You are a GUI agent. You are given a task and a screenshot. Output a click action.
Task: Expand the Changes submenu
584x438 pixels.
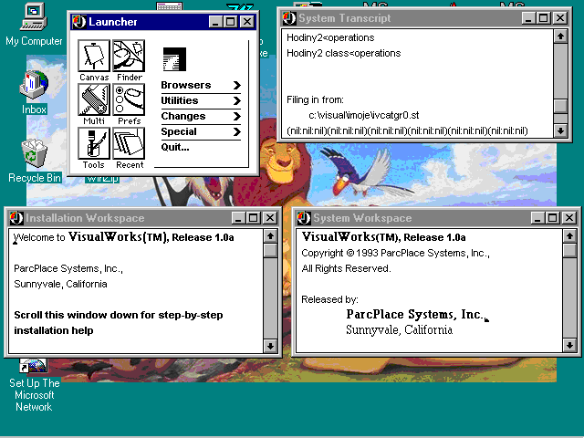click(201, 116)
